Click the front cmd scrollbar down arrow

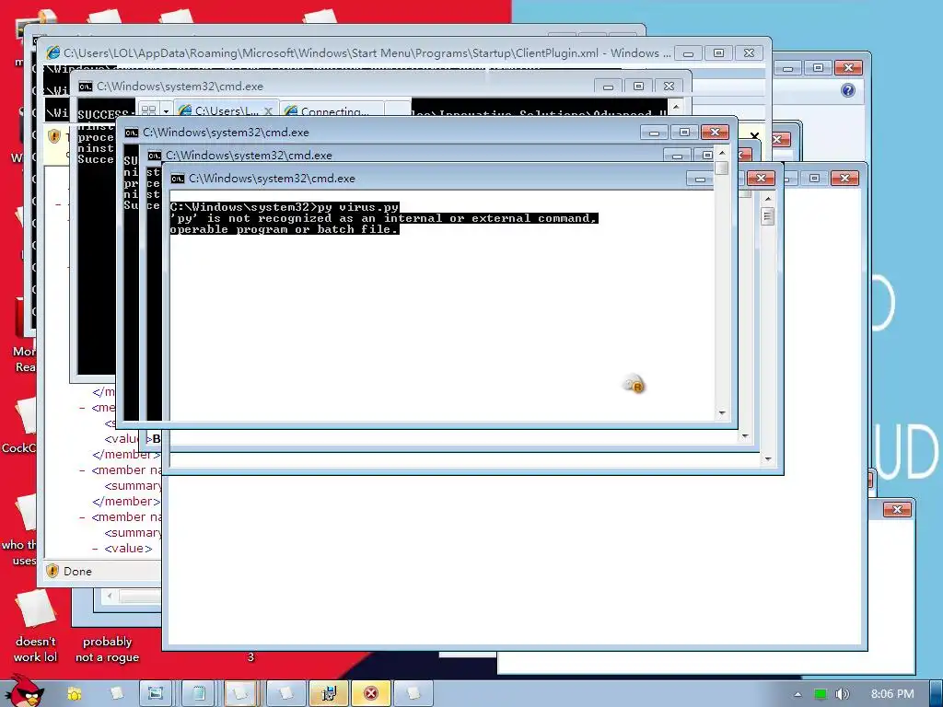point(768,459)
